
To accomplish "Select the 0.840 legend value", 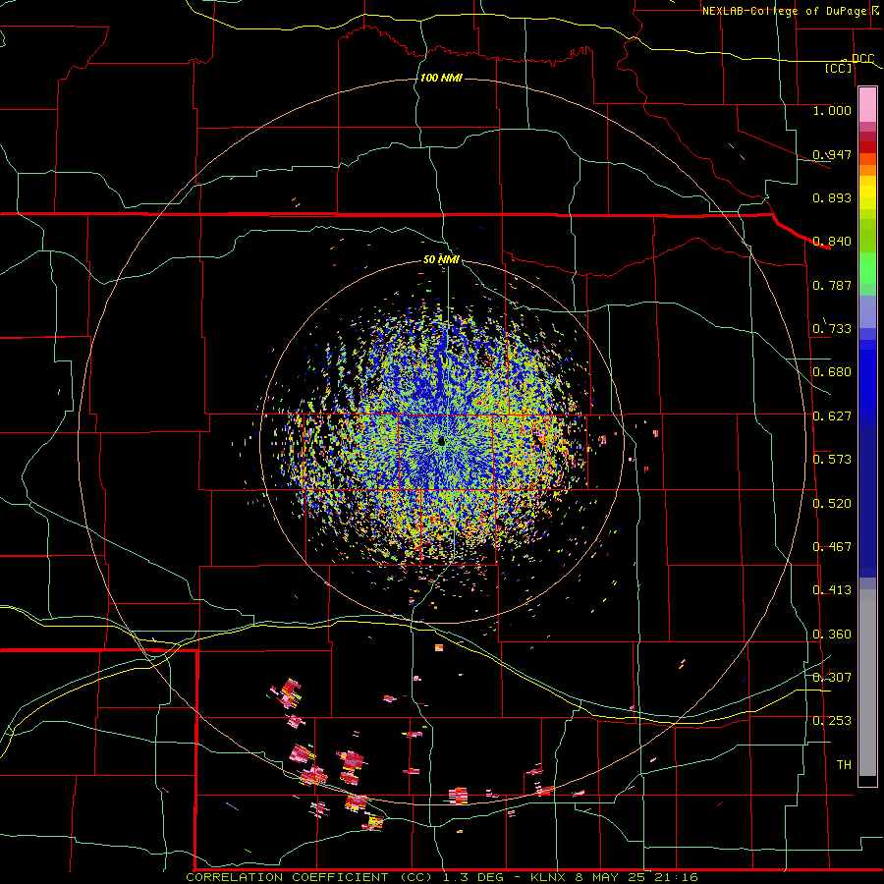I will [832, 242].
